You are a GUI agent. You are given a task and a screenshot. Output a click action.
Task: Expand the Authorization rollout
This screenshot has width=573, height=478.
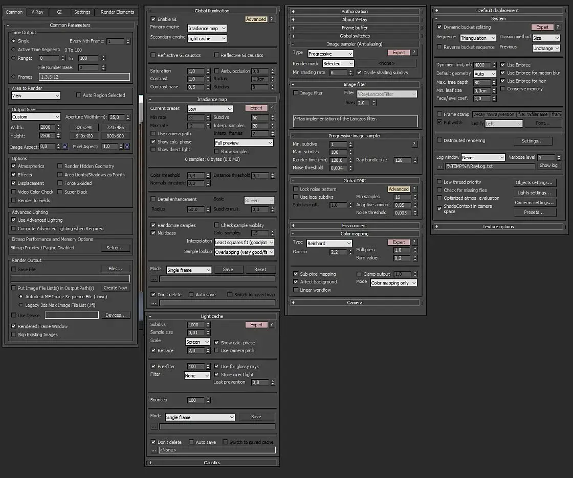(354, 12)
